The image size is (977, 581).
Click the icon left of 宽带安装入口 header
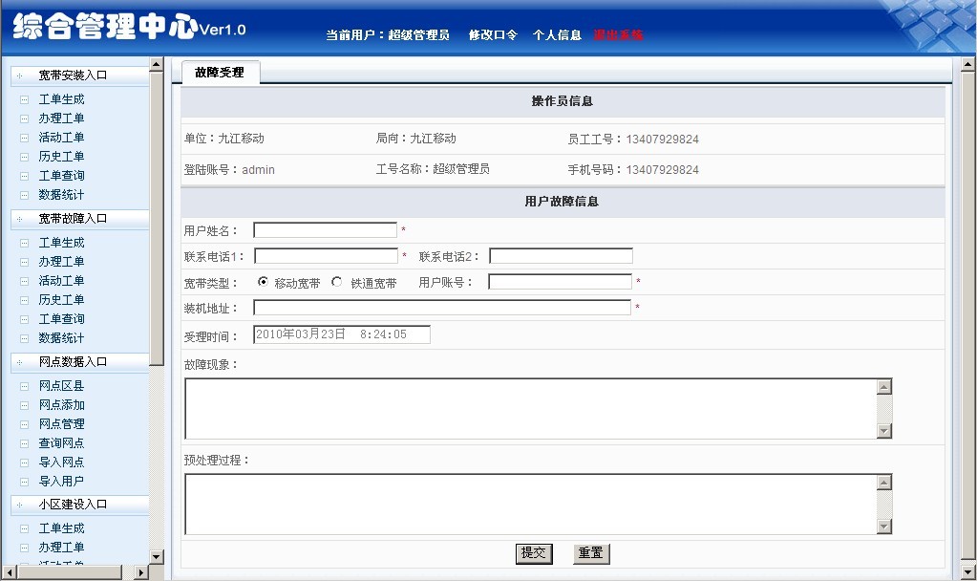(x=19, y=75)
